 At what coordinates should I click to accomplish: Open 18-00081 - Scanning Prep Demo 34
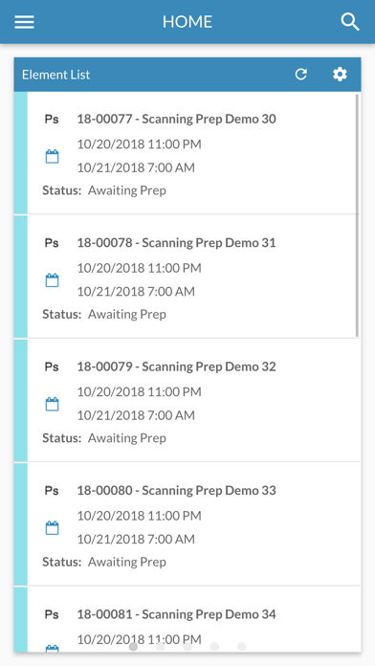coord(176,614)
